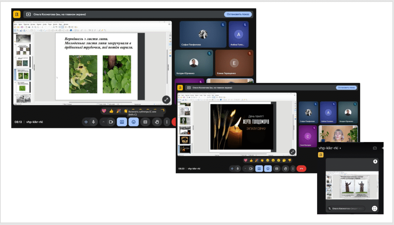Click pin icon on mobile presentation tile
The height and width of the screenshot is (225, 394).
click(375, 162)
